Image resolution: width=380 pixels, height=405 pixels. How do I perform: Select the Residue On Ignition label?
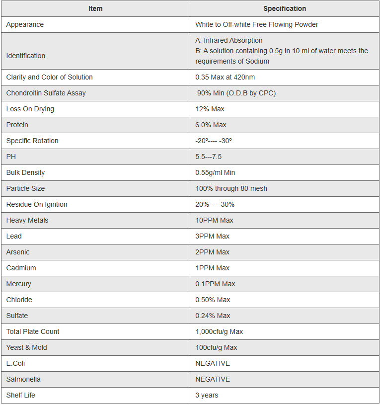(x=37, y=204)
